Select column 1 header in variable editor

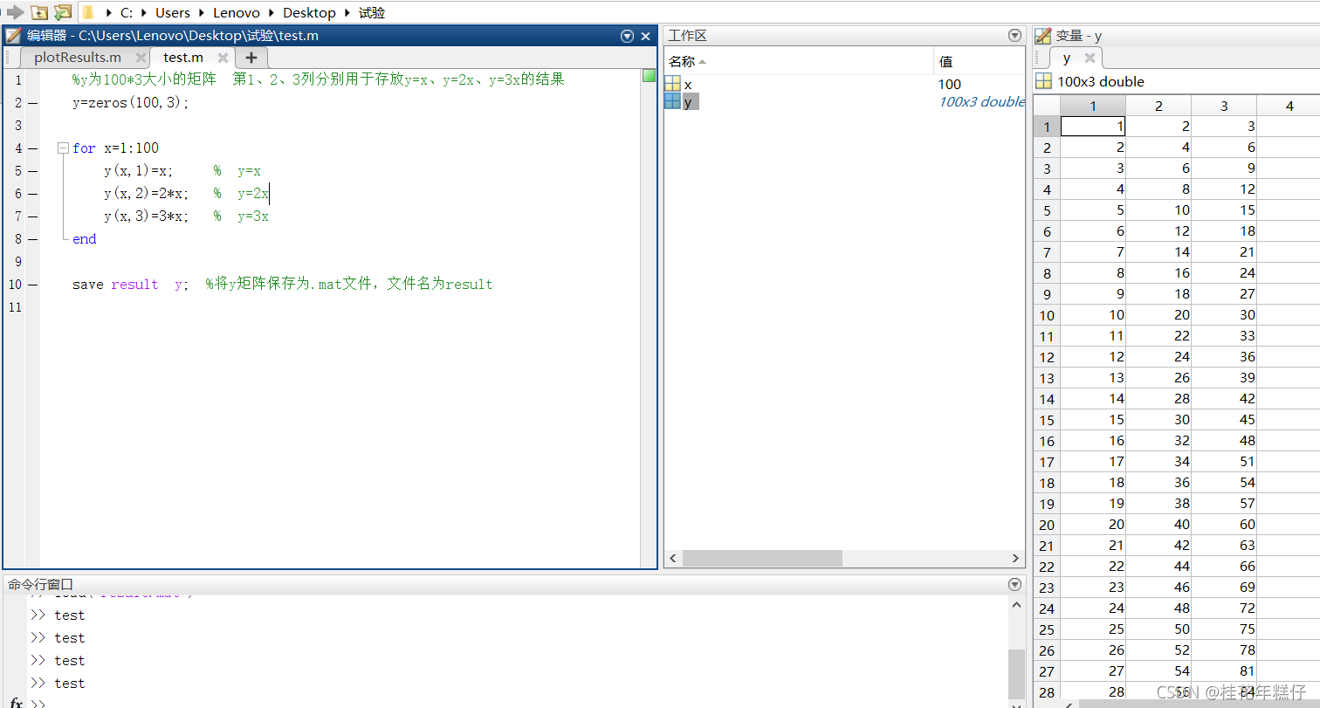[1093, 106]
